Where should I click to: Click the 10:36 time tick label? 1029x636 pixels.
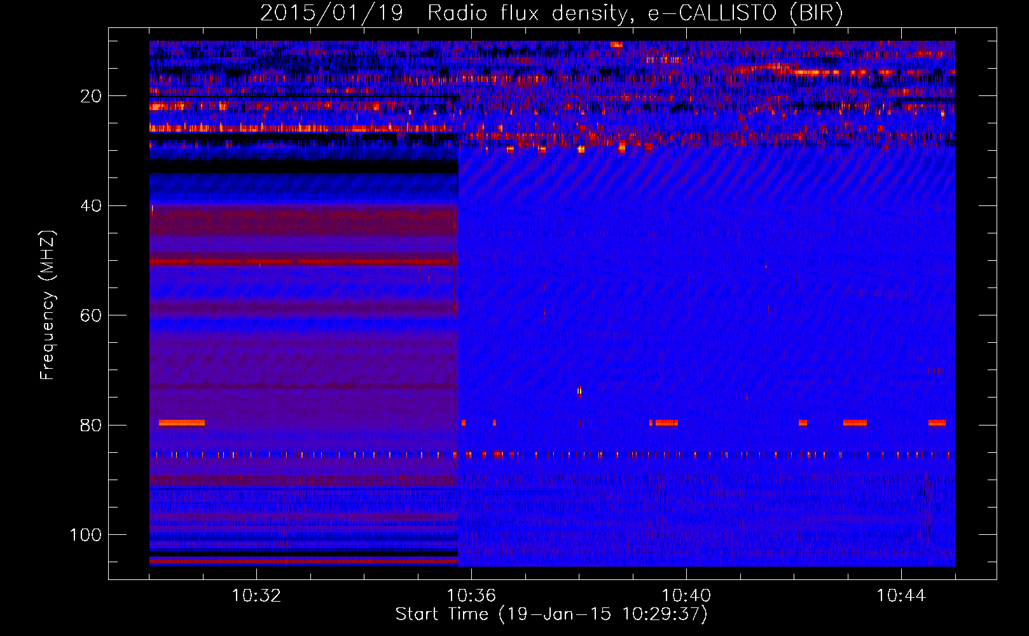pos(471,596)
